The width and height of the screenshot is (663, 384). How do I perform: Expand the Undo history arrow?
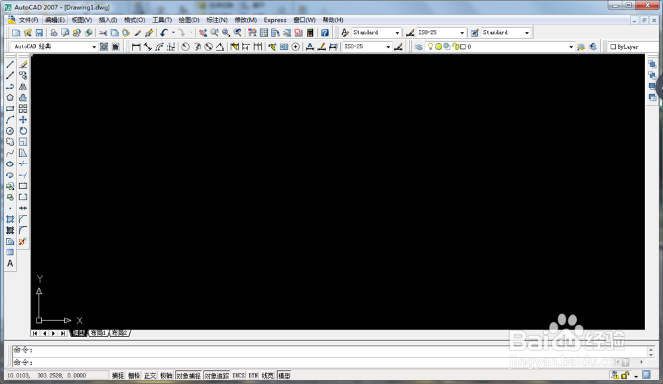pyautogui.click(x=173, y=32)
